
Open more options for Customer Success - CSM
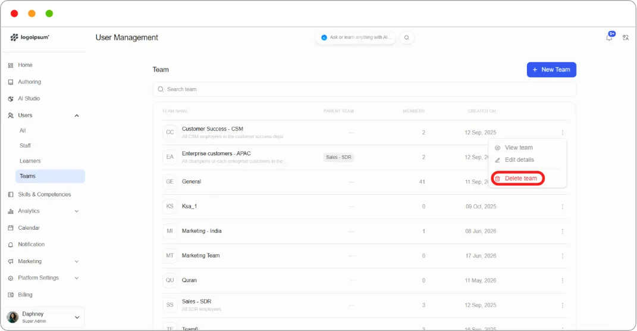(562, 133)
